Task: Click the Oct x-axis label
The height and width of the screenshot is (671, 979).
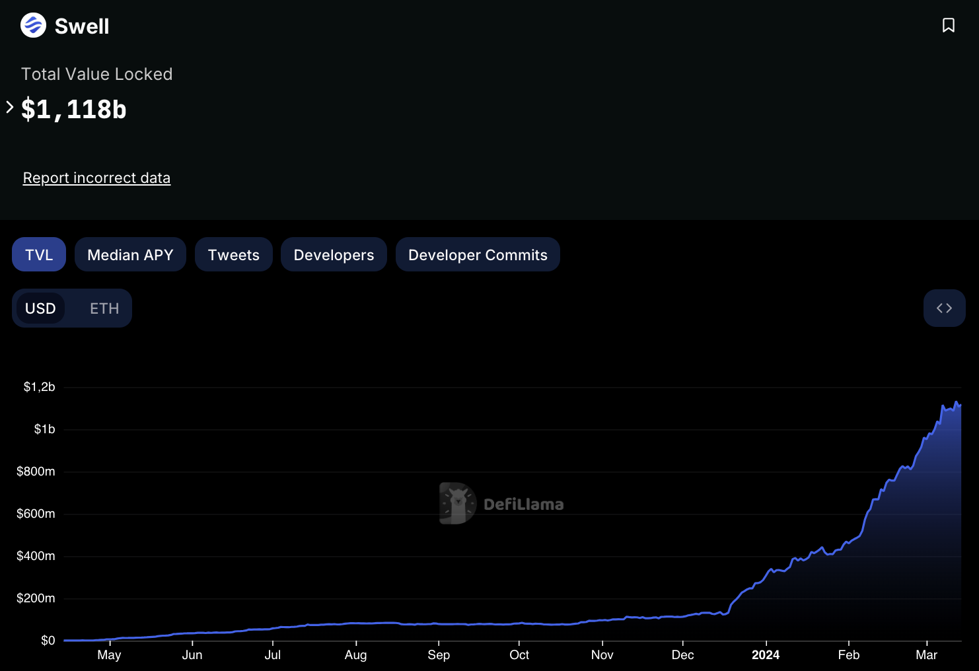Action: tap(519, 655)
